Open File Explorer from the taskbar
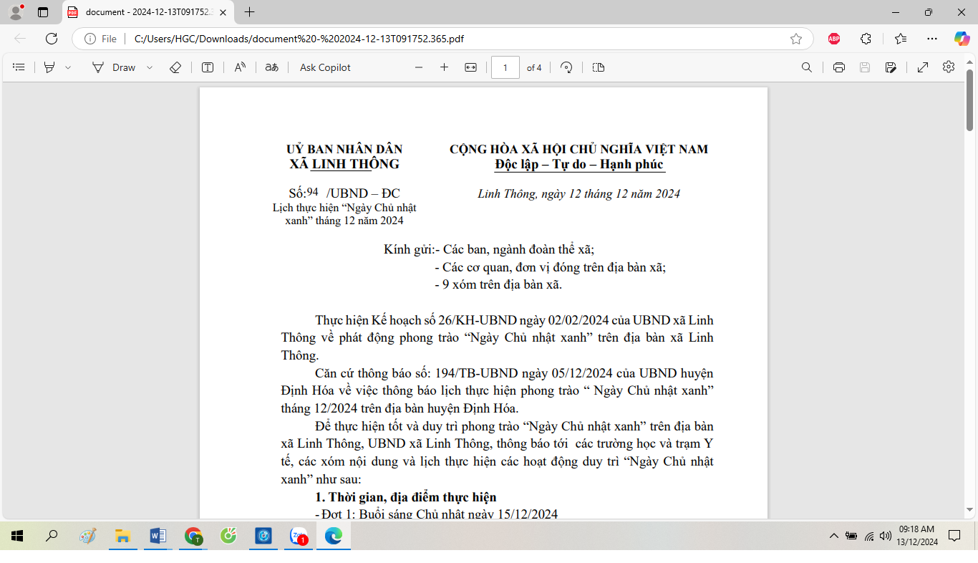The width and height of the screenshot is (978, 563). click(123, 536)
